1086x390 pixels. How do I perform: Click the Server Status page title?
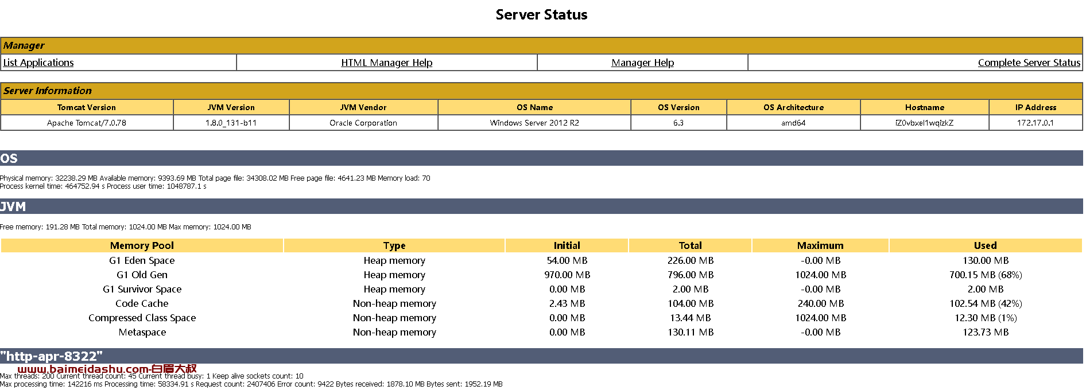click(542, 15)
